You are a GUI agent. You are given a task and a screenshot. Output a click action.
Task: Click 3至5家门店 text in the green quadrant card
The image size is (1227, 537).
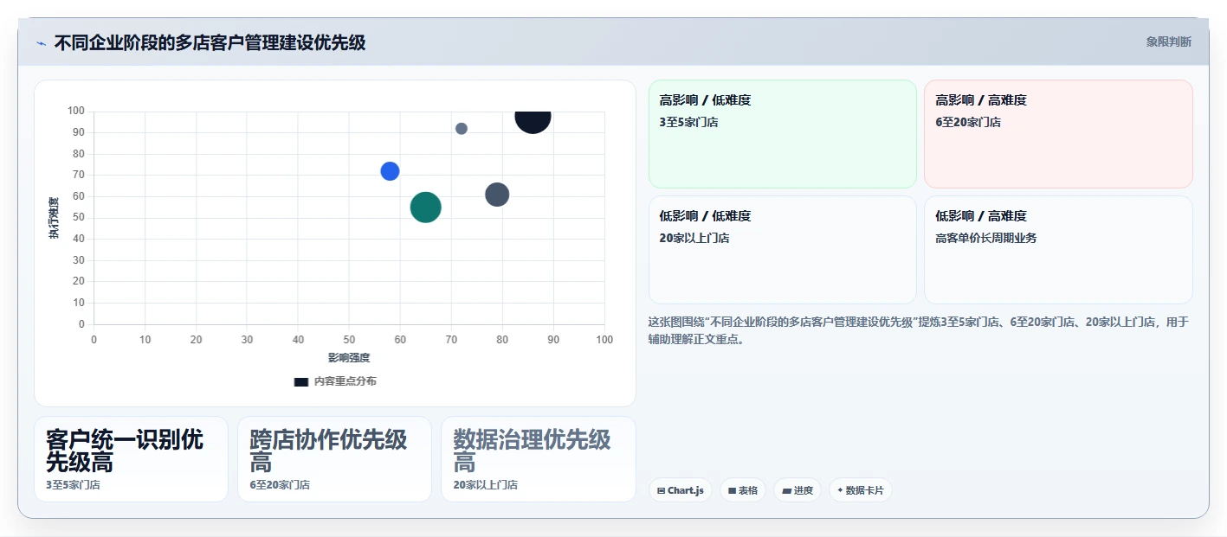click(688, 122)
